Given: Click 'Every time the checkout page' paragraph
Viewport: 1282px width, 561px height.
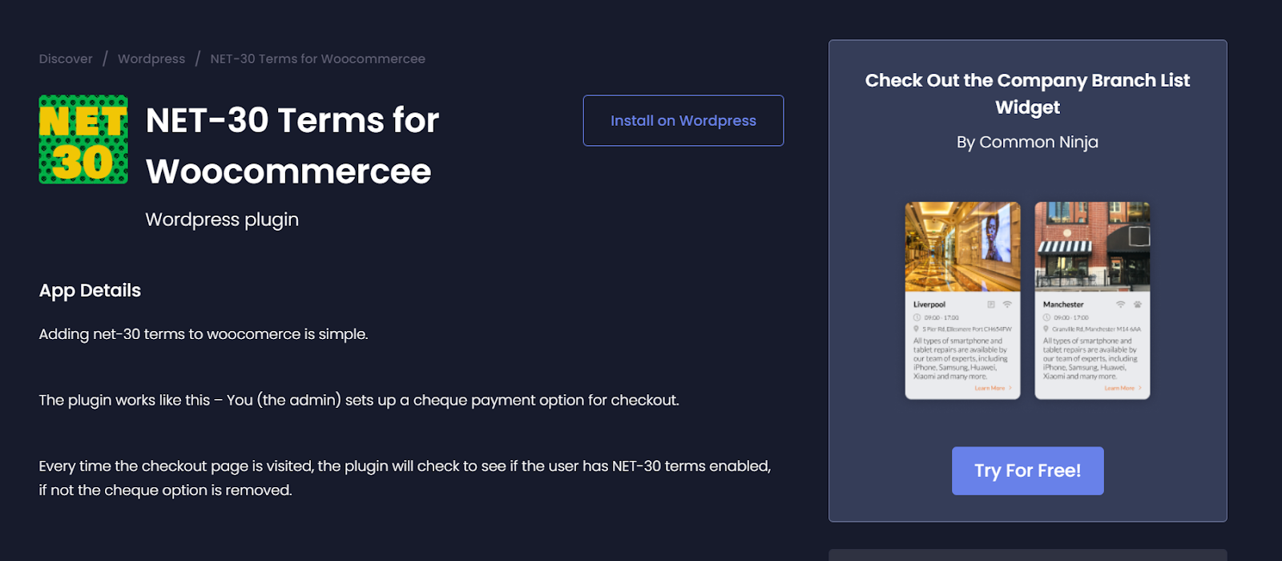Looking at the screenshot, I should 405,478.
